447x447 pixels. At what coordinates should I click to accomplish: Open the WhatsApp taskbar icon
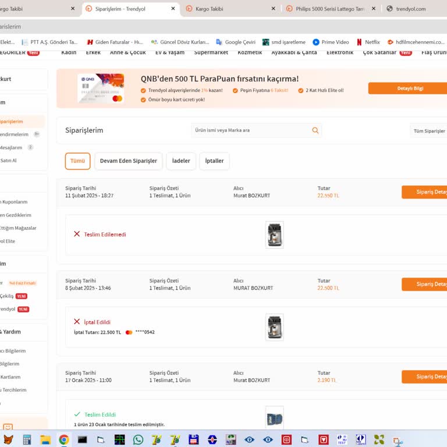coord(138,439)
